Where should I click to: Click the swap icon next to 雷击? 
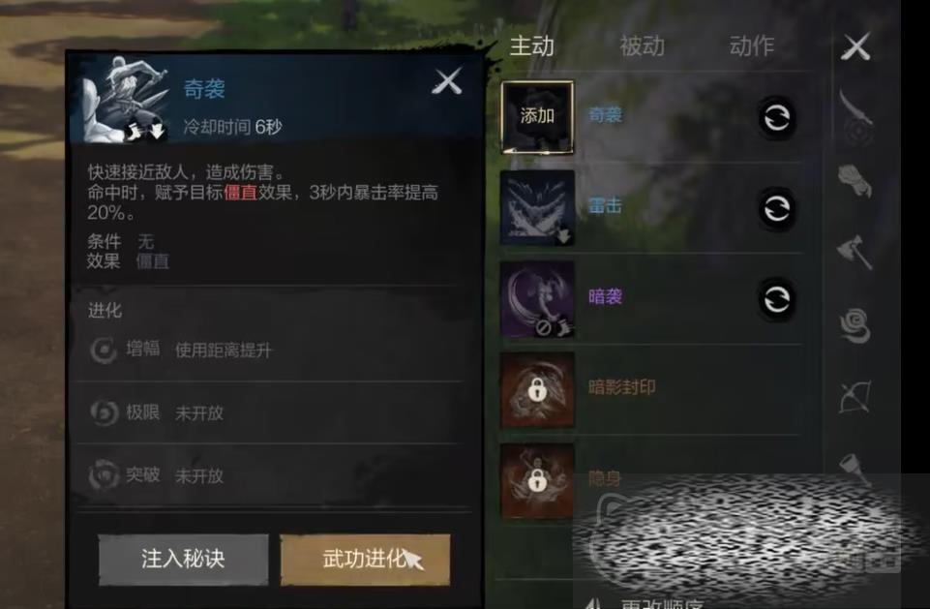coord(776,208)
